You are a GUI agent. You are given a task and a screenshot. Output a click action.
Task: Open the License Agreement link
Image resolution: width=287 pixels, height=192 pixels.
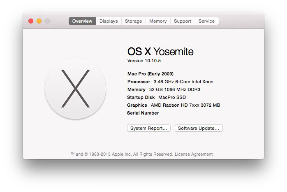tap(194, 154)
